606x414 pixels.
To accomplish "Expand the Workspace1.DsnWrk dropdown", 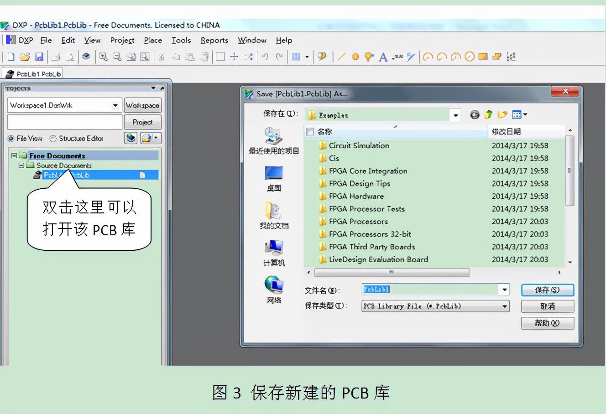I will (115, 105).
